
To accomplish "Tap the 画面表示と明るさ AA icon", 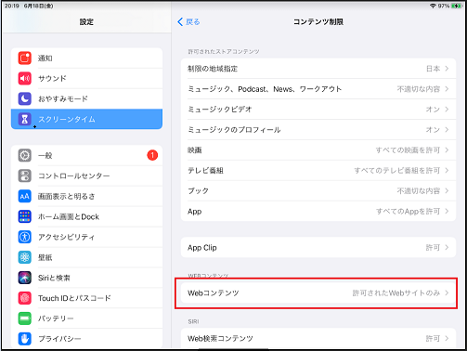I will (25, 196).
